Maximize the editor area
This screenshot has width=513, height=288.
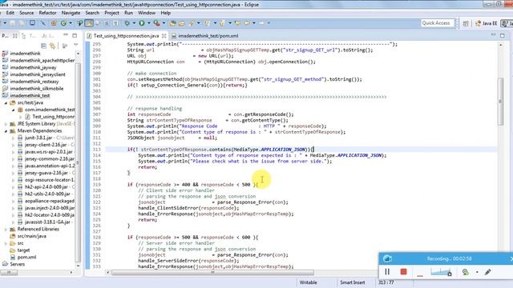[503, 35]
